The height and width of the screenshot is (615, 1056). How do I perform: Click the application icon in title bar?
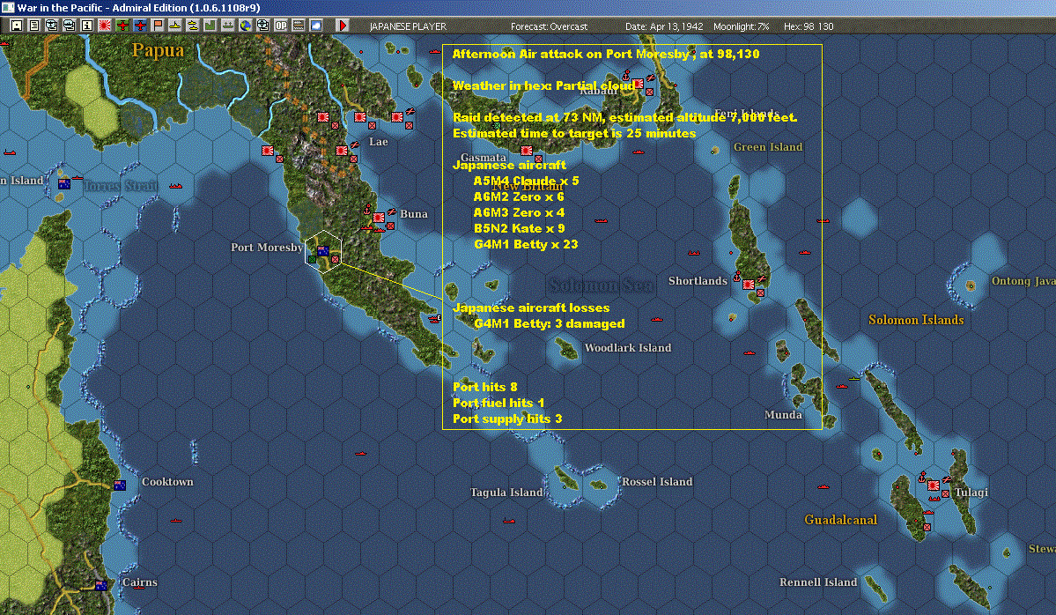(8, 7)
